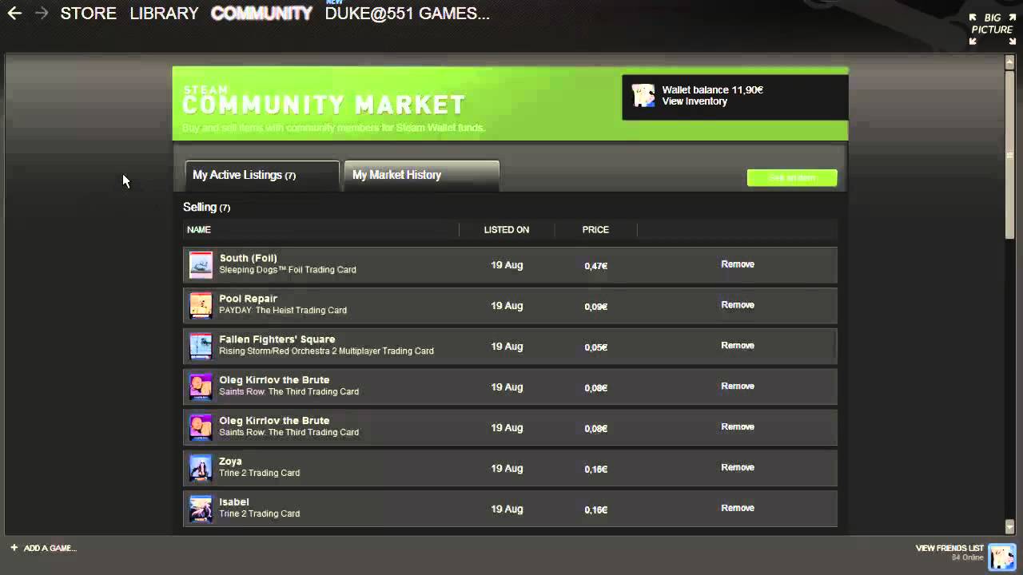Open the COMMUNITY menu

coord(261,14)
